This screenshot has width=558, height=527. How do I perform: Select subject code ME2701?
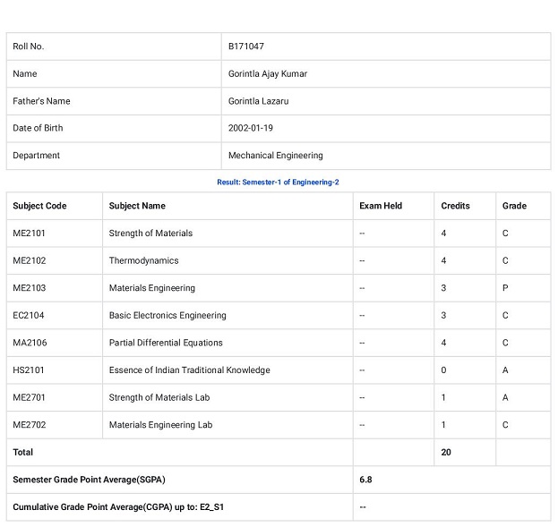point(29,397)
